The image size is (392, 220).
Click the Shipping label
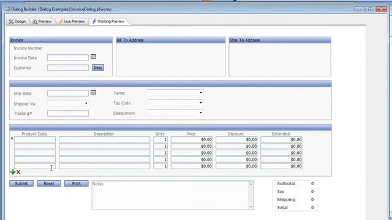pos(286,200)
